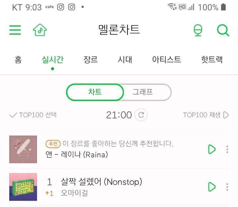The width and height of the screenshot is (238, 207).
Task: Switch to 차트 view
Action: pyautogui.click(x=95, y=92)
